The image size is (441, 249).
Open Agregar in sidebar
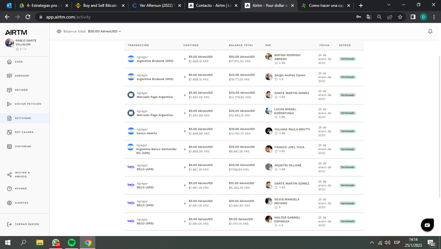tap(25, 76)
